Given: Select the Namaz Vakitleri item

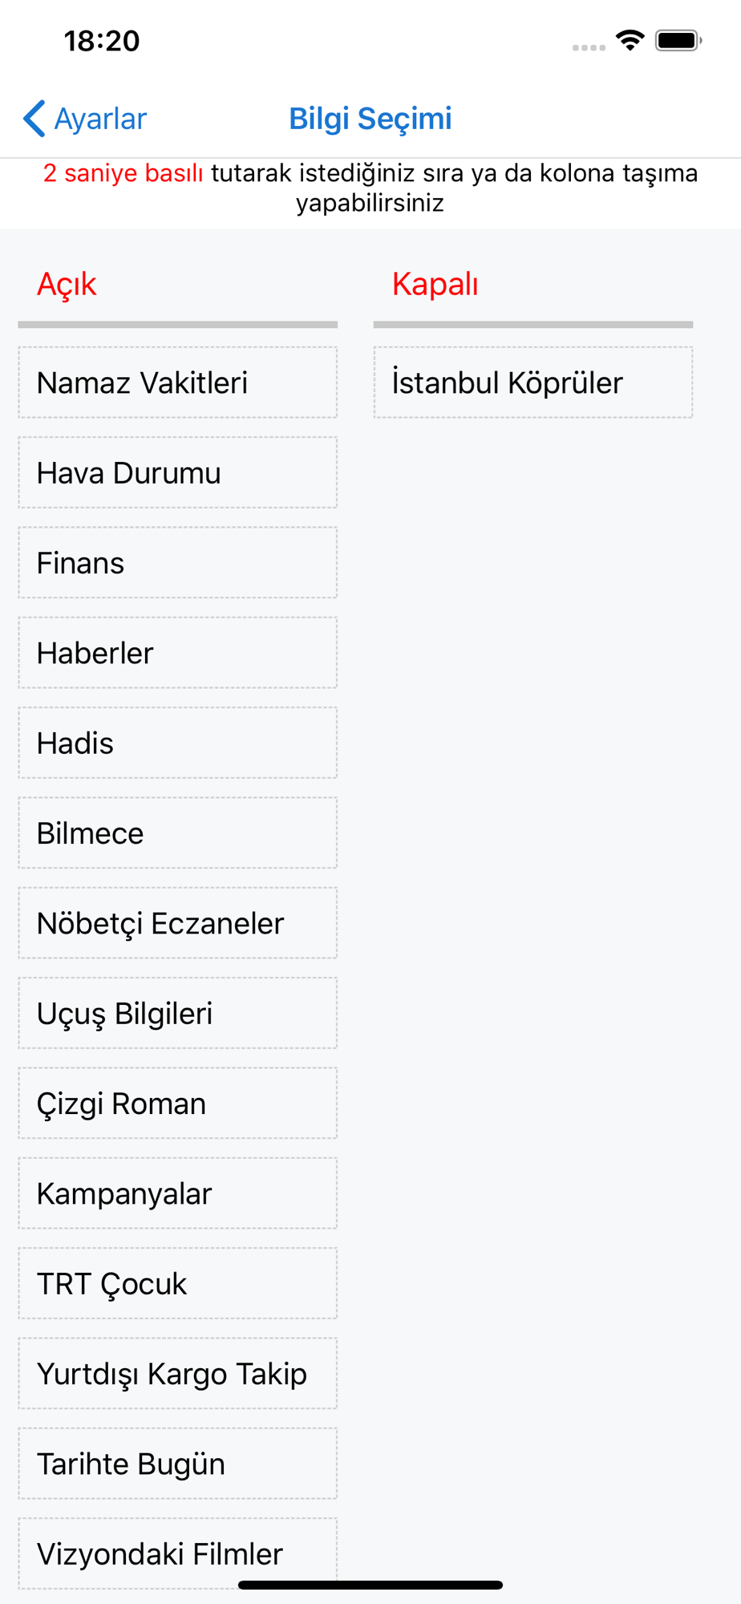Looking at the screenshot, I should pos(177,383).
